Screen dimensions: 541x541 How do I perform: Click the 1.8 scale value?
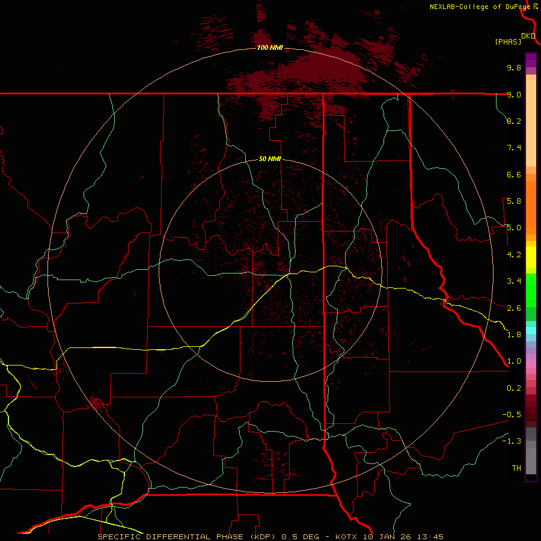[x=514, y=335]
